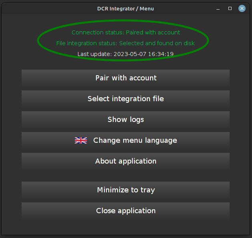Send the app with Minimize to tray
252x238 pixels.
tap(126, 190)
